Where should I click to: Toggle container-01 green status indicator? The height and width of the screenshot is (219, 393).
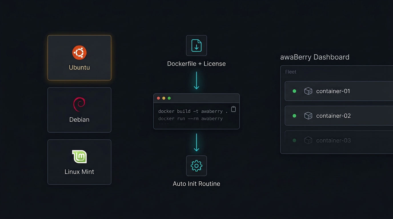click(294, 91)
